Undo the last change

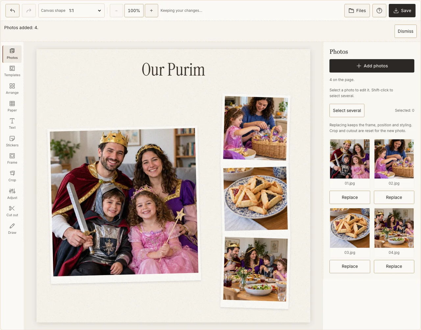(12, 11)
